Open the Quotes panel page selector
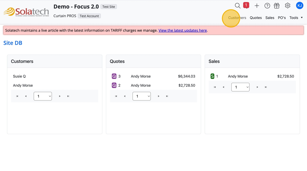Viewport: 307px width, 171px height. (x=141, y=96)
